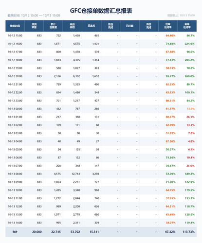Screen dimensions: 202x243
Task: Select the time cell 10-12 20:00
Action: point(15,76)
